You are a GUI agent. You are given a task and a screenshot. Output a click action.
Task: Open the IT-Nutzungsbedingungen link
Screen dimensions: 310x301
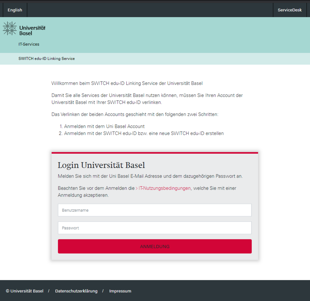tap(165, 188)
